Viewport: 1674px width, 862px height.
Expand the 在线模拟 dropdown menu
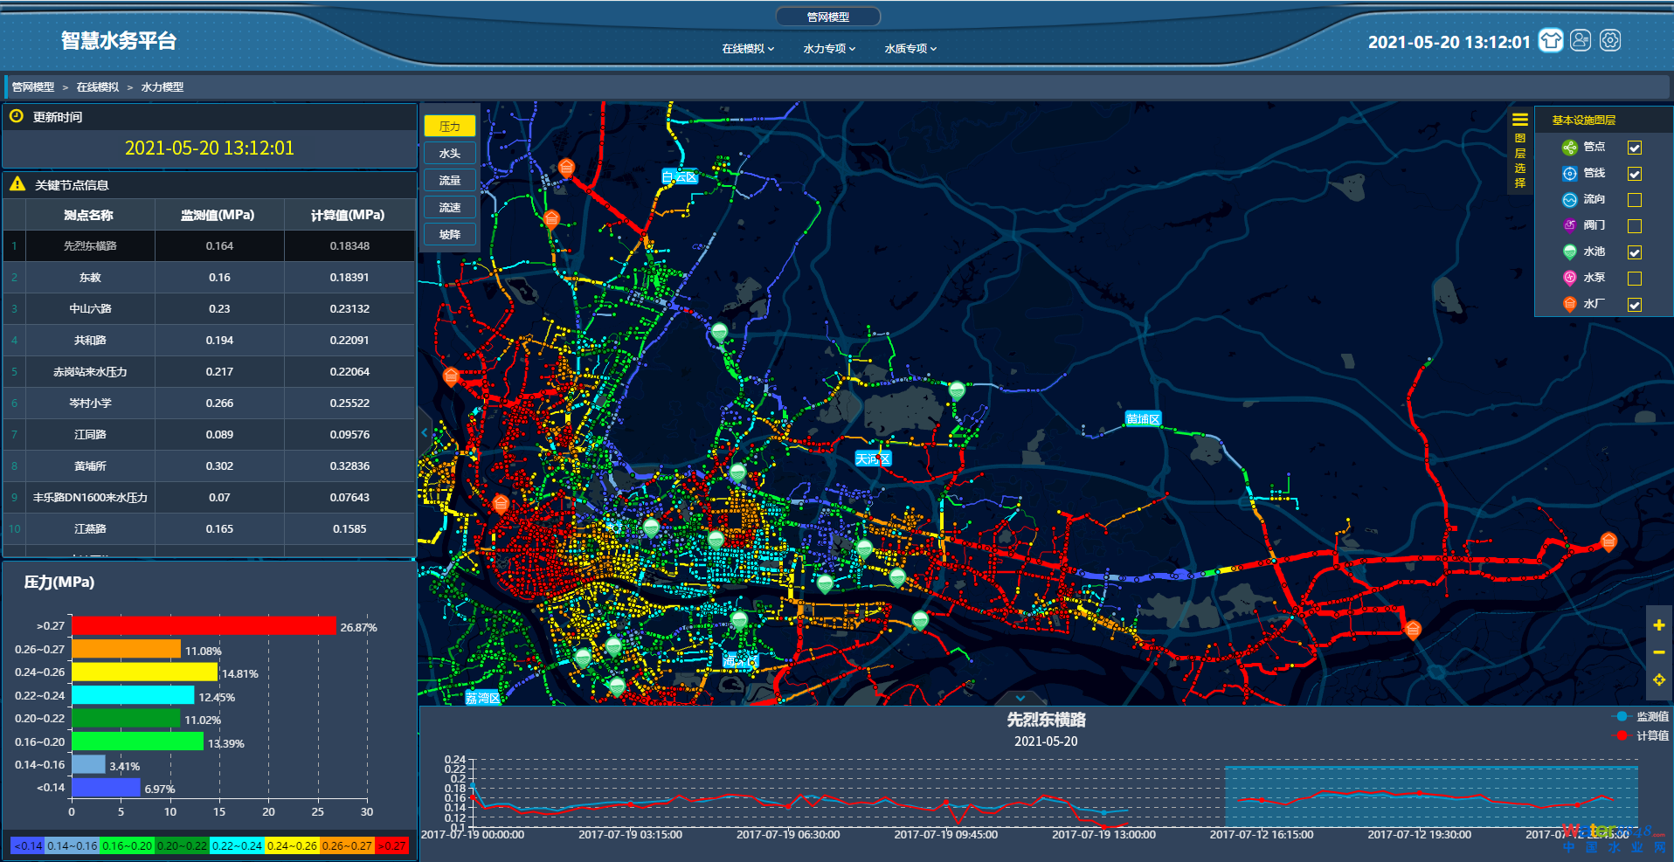[748, 49]
